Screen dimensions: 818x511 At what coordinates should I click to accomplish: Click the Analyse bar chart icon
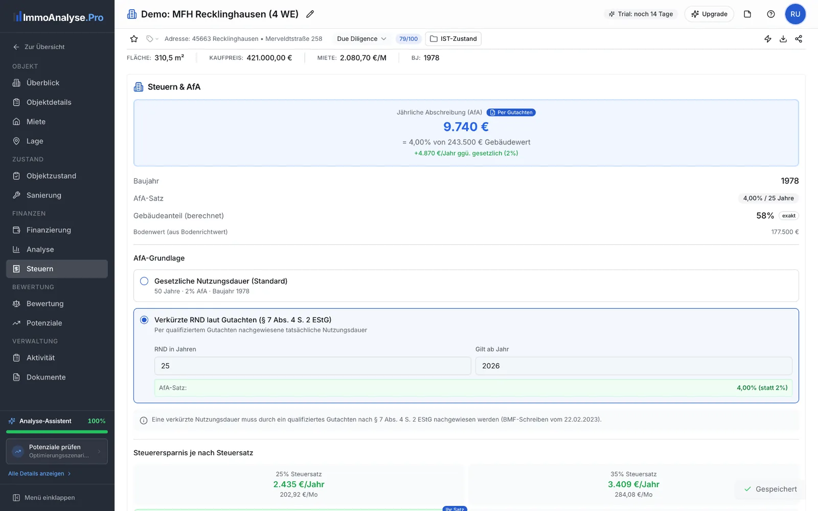click(16, 249)
